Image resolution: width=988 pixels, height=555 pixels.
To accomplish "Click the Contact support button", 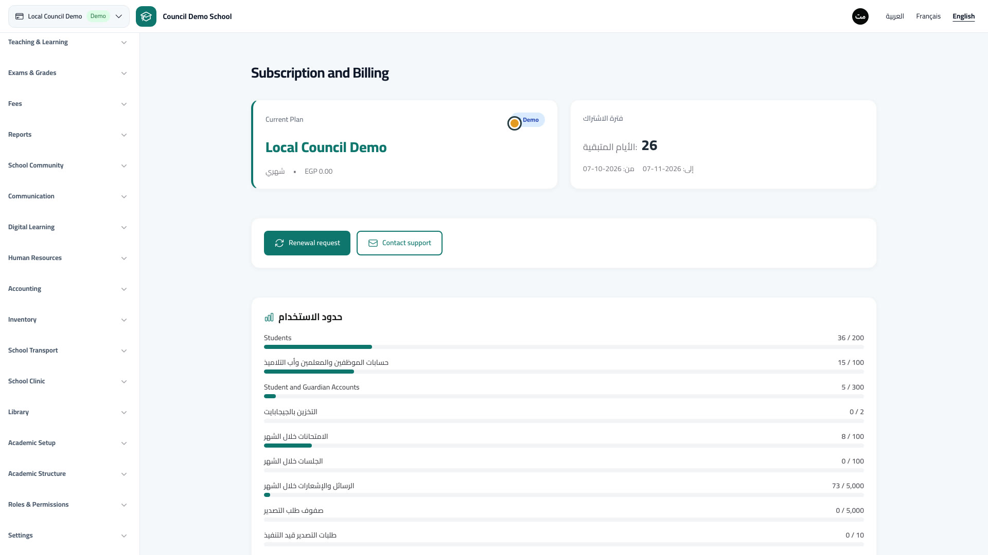I will coord(399,243).
